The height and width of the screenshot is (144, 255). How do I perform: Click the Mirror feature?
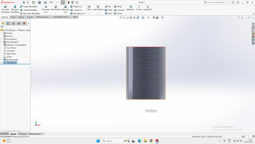click(x=118, y=14)
